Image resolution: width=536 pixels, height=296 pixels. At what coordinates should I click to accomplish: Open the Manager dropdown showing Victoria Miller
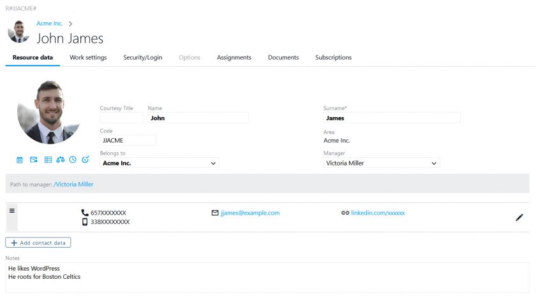434,164
